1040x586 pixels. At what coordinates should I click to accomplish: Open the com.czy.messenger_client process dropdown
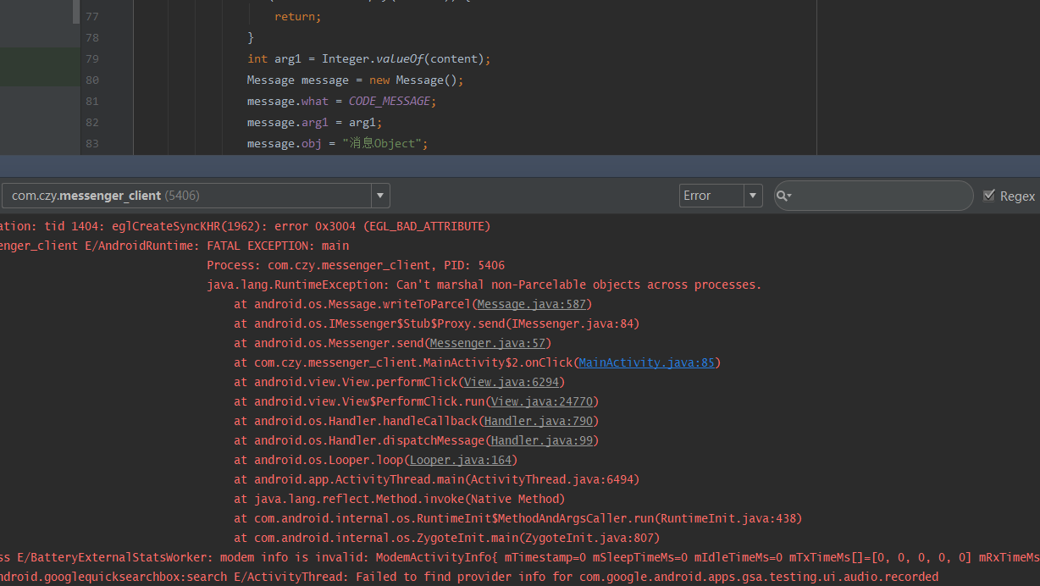click(186, 196)
